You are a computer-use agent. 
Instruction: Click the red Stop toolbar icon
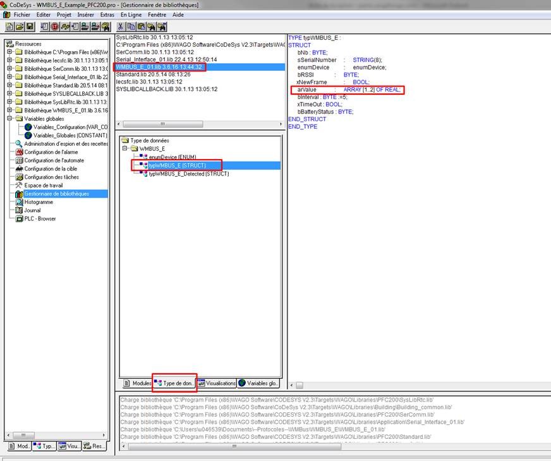(x=54, y=27)
